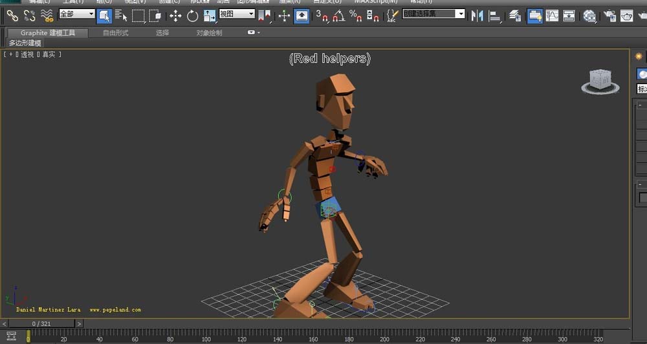
Task: Open the 全部 selection filter dropdown
Action: point(77,14)
